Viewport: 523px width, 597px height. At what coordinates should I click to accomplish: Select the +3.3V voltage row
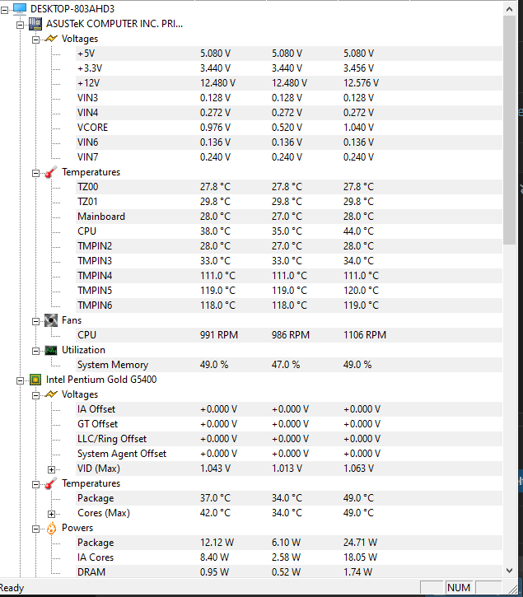point(289,68)
